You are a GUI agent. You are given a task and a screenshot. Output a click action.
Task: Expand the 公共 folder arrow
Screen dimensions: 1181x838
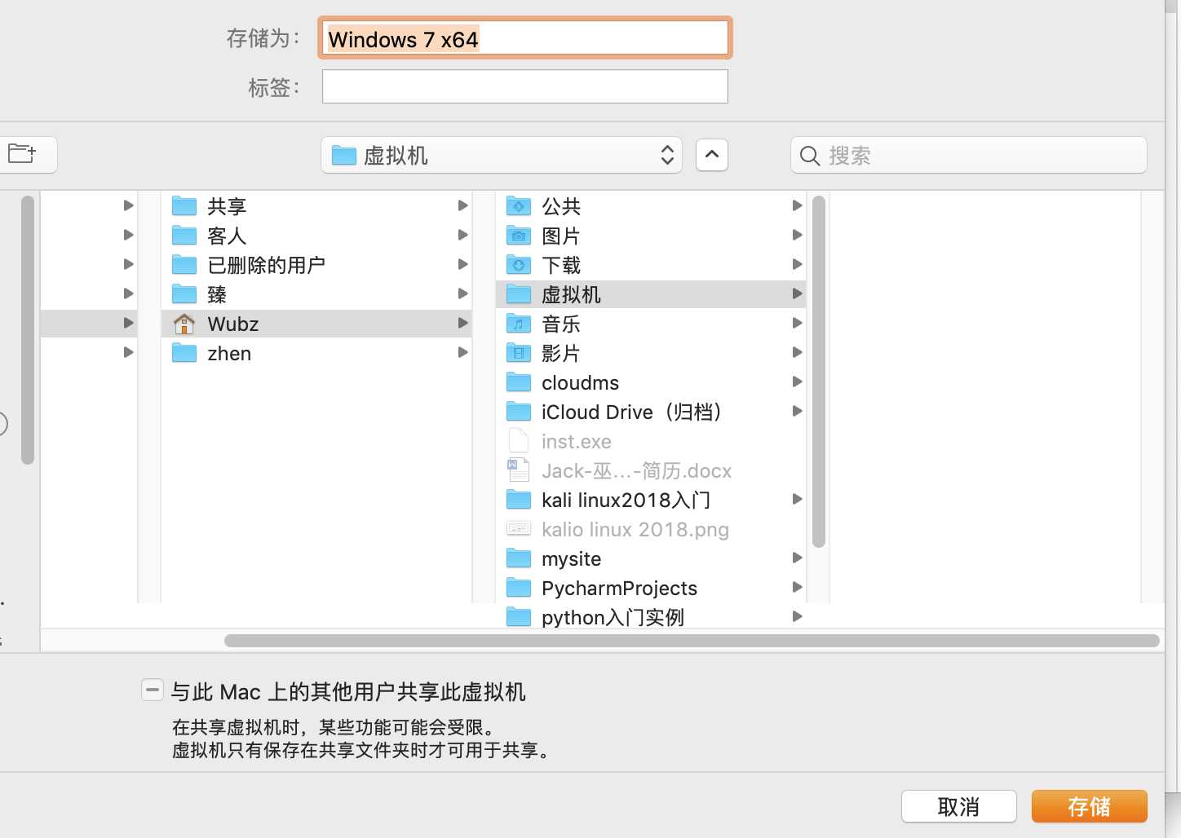797,205
